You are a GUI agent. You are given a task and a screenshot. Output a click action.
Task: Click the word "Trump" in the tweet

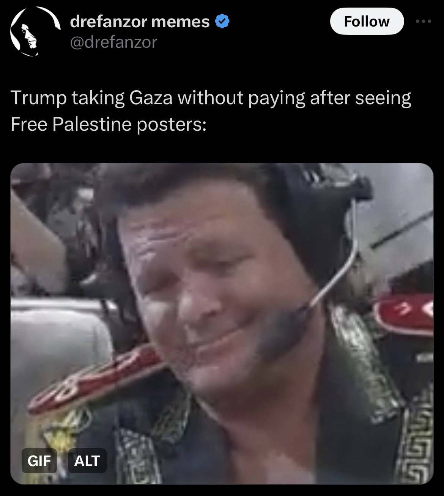pyautogui.click(x=38, y=99)
